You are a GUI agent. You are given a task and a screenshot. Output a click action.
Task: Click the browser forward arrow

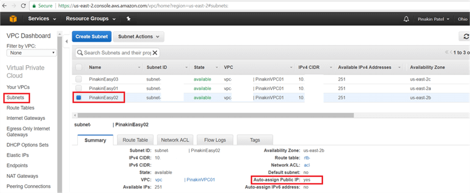pos(14,5)
